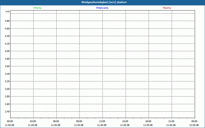This screenshot has width=205, height=128.
Task: Select the 3,60 y-axis value
Action: tap(7, 66)
